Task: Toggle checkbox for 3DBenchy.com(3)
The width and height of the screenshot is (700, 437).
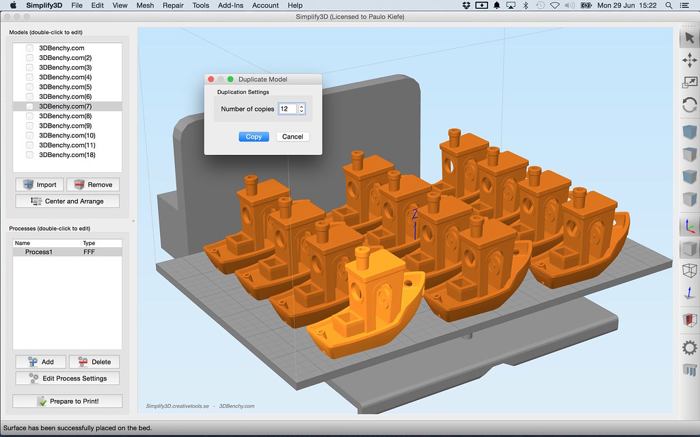Action: [29, 68]
